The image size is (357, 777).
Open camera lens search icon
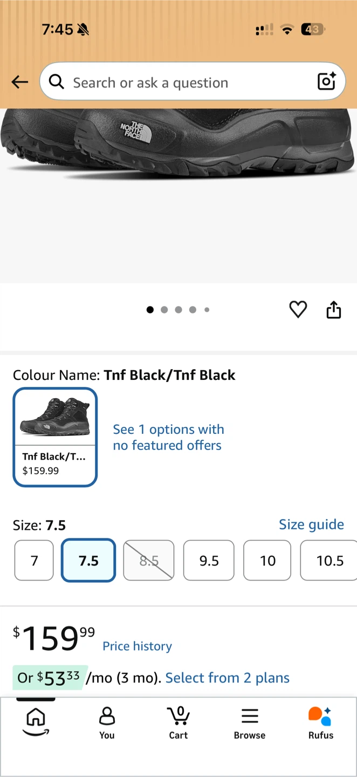click(x=327, y=81)
